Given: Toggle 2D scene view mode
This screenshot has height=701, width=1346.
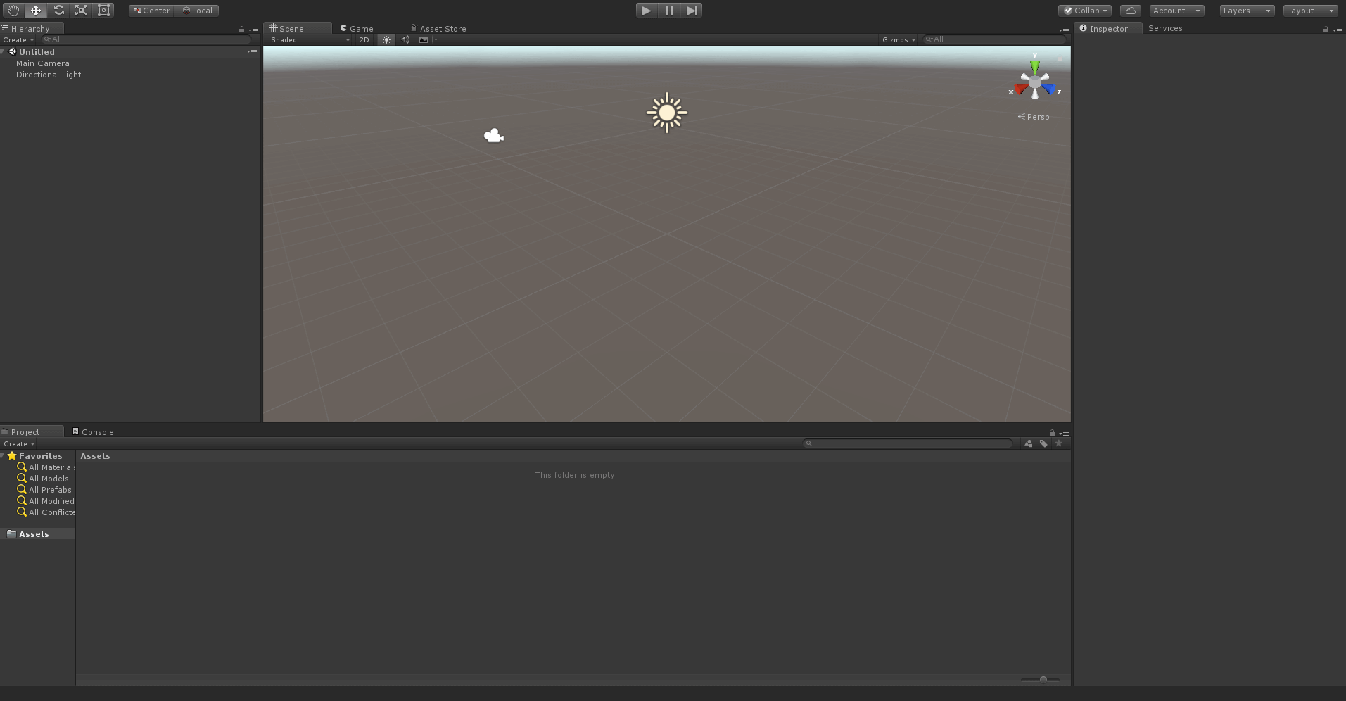Looking at the screenshot, I should (364, 39).
